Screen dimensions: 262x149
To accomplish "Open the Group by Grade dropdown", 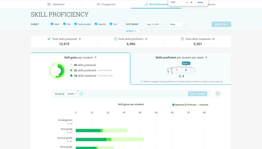I will [72, 94].
